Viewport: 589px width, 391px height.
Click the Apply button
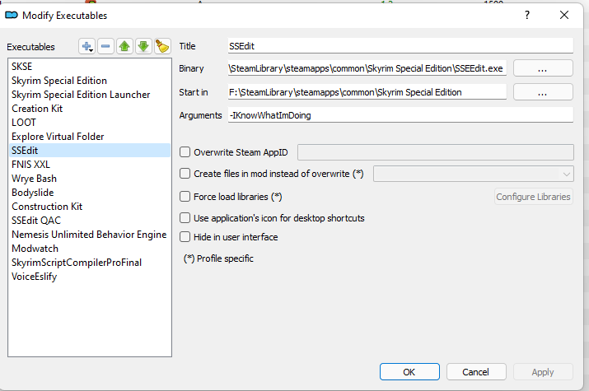tap(543, 371)
